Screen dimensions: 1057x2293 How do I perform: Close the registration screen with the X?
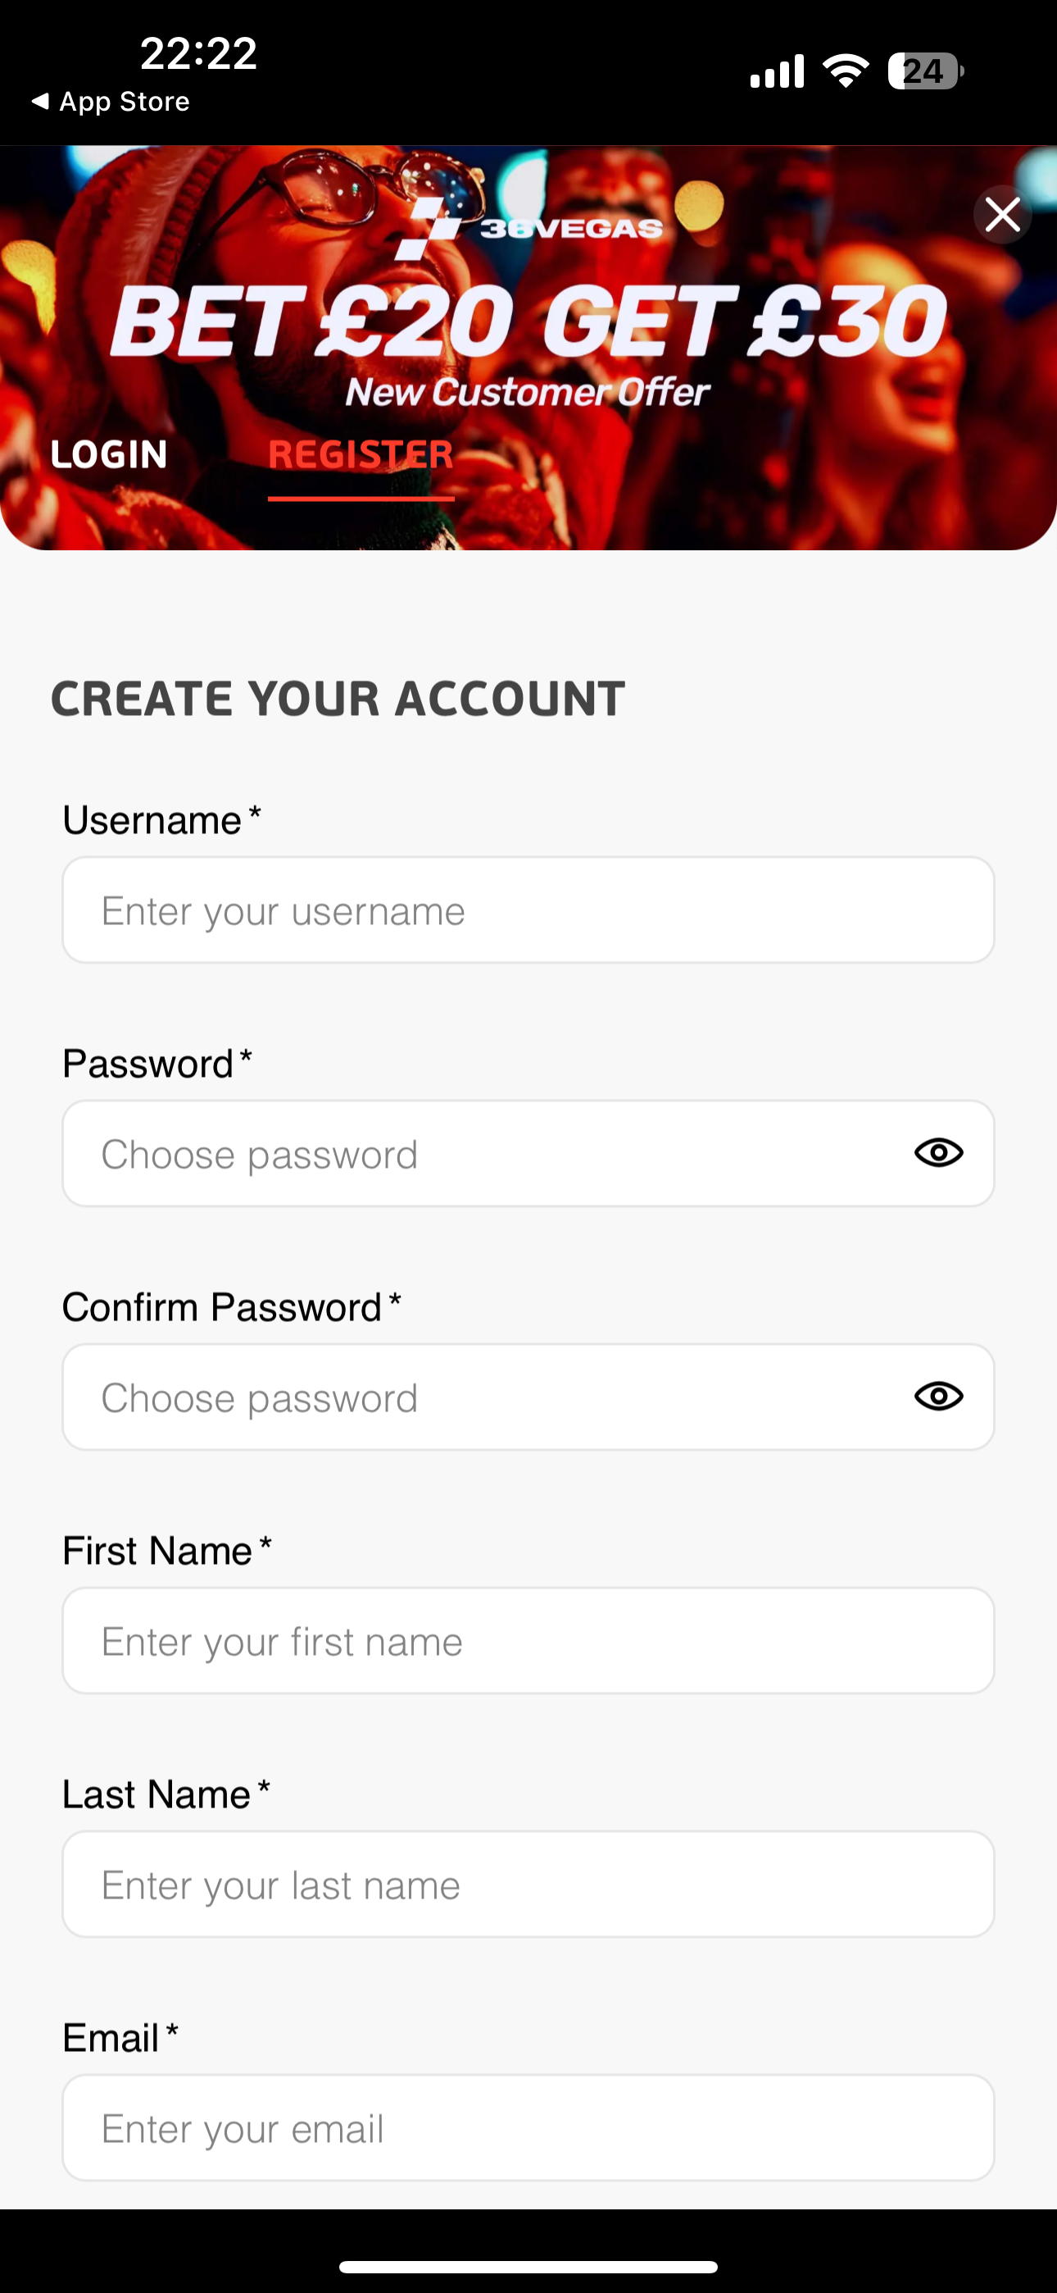(1003, 215)
